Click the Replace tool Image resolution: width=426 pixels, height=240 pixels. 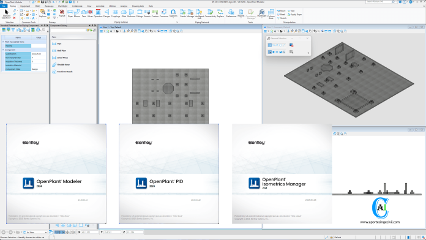pos(220,13)
